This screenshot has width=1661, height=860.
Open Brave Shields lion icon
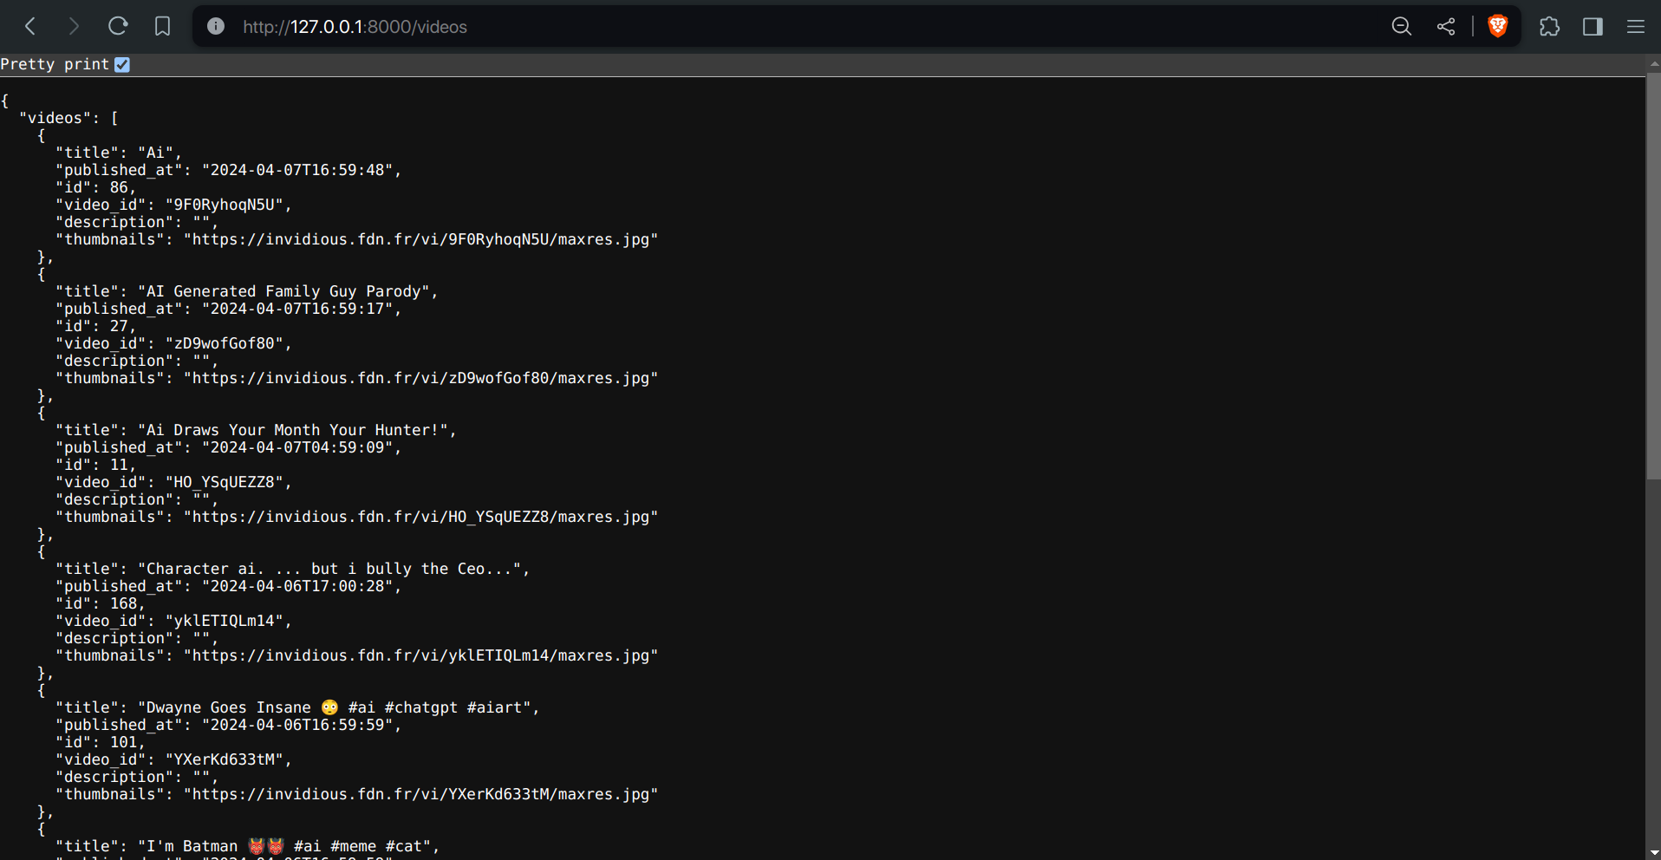coord(1497,27)
